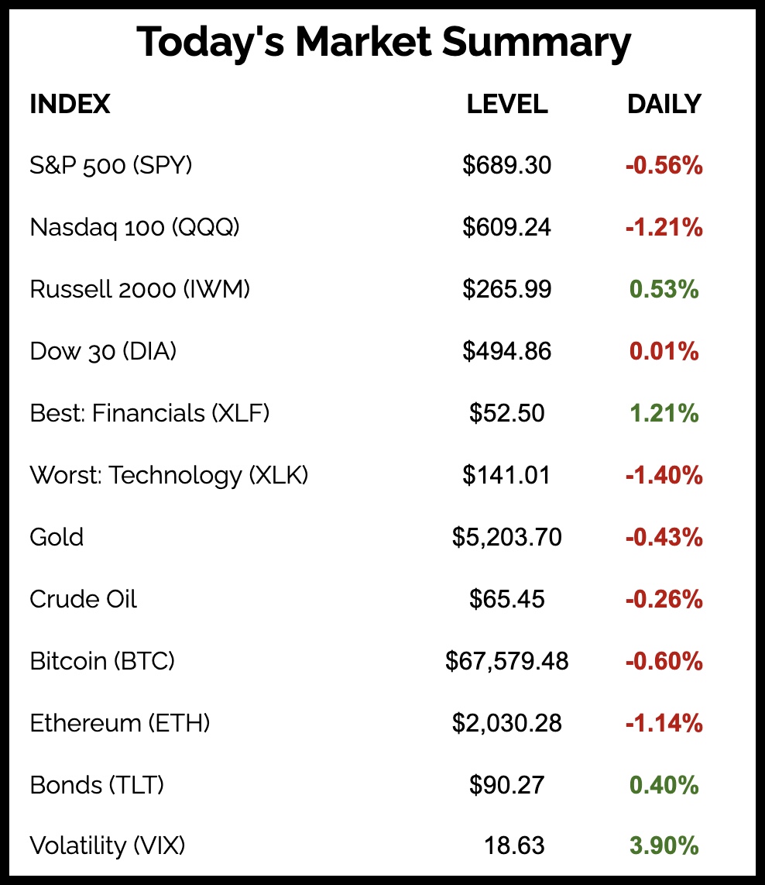Screen dimensions: 765x885
Task: Click the Today's Market Summary title
Action: tap(383, 43)
